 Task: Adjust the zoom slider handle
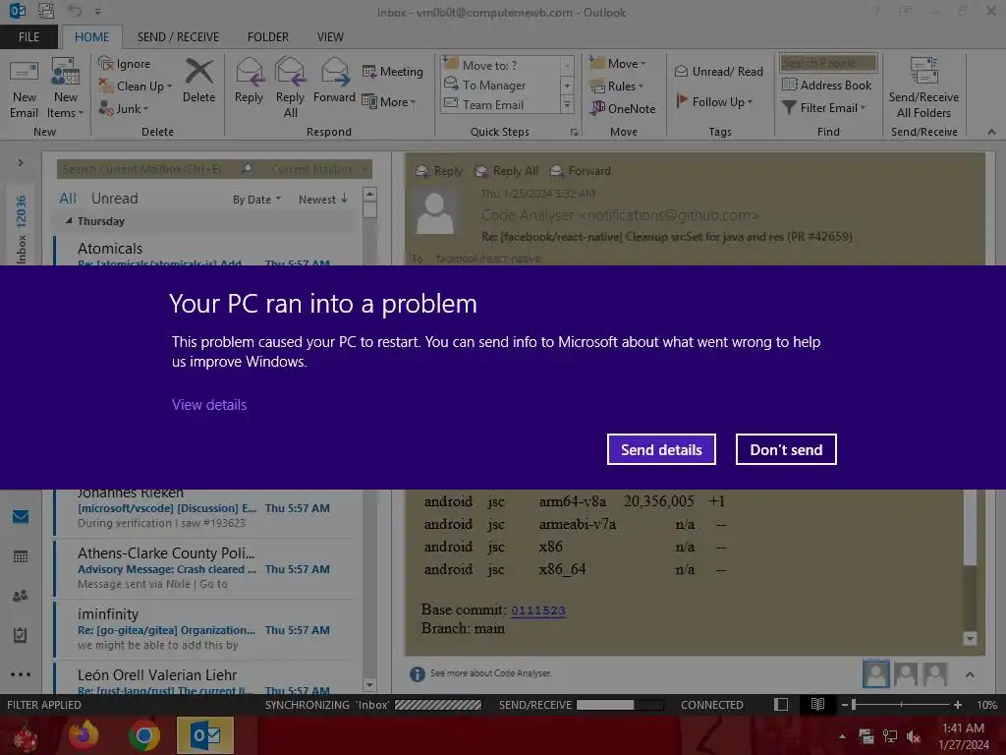click(x=854, y=704)
